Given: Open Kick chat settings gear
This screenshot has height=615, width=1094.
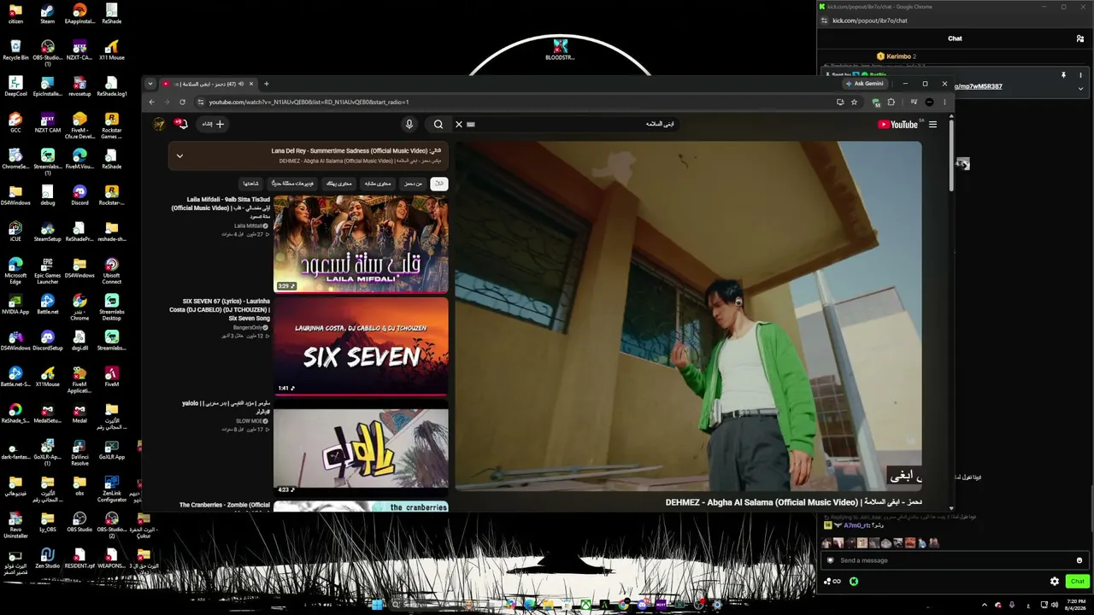Looking at the screenshot, I should click(x=1055, y=582).
